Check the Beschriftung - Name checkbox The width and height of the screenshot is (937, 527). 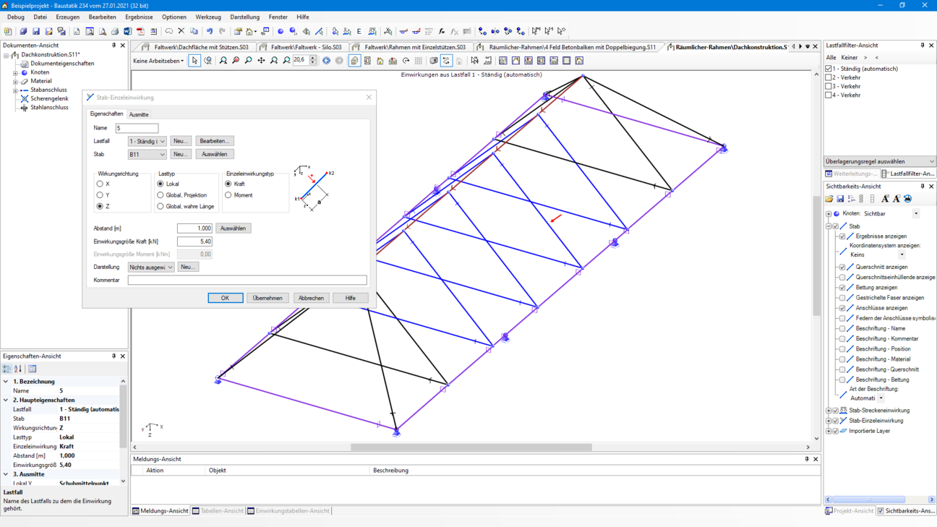pos(842,328)
